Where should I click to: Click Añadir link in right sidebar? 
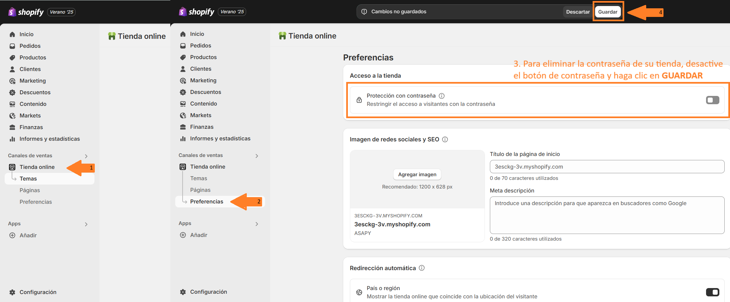pos(199,235)
